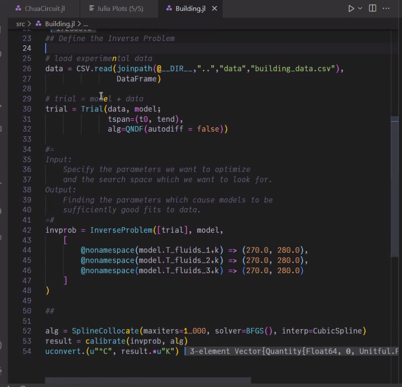Click the vertical scrollbar thumb

(395, 187)
